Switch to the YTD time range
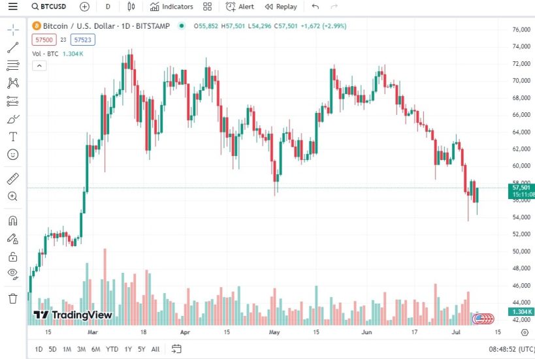The width and height of the screenshot is (535, 359). [x=112, y=349]
